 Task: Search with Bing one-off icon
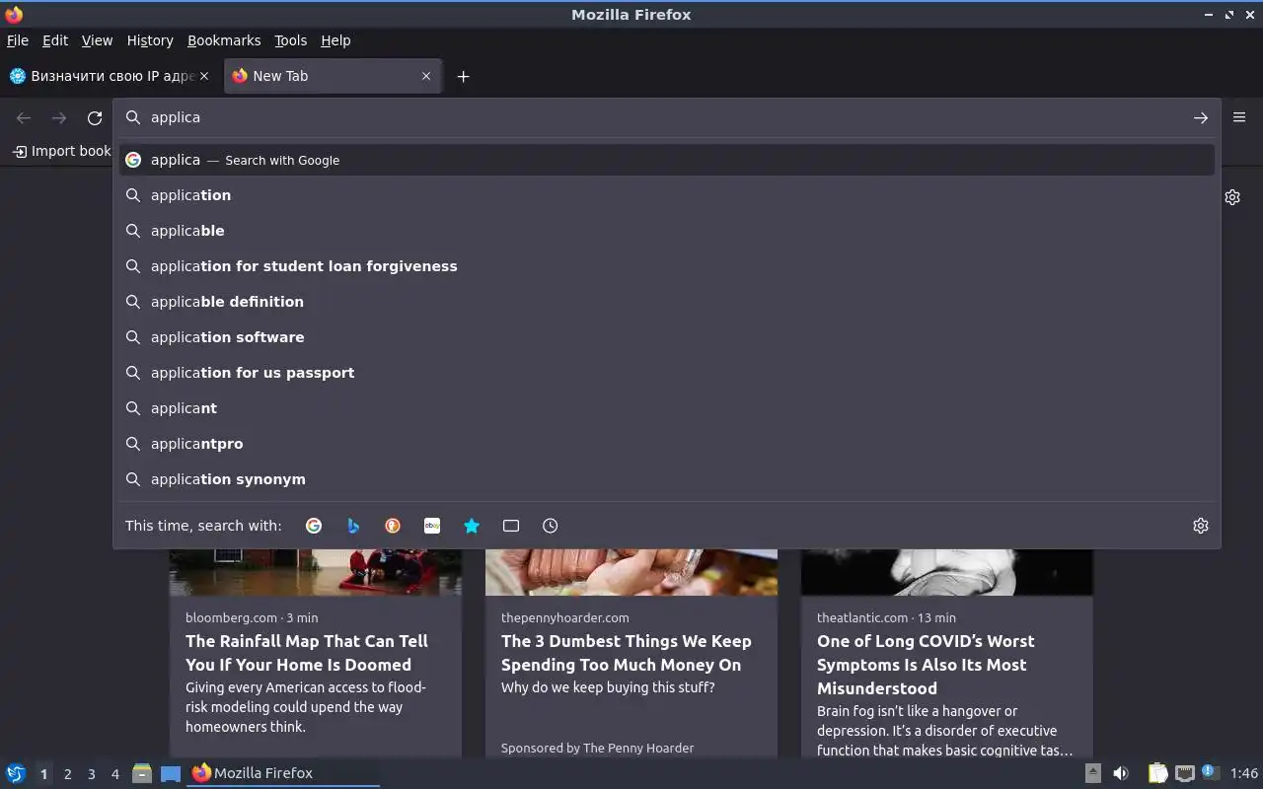pos(353,526)
